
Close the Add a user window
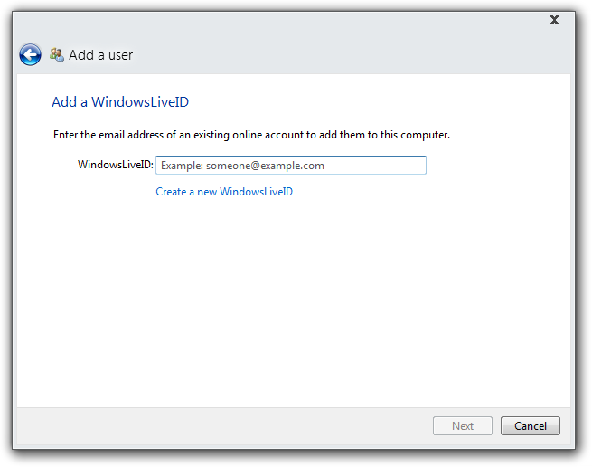click(554, 20)
